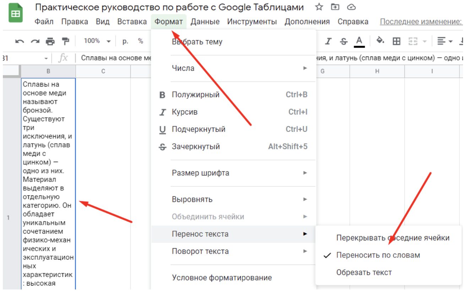Select the wrapped text cell in column B
Image resolution: width=468 pixels, height=293 pixels.
pyautogui.click(x=48, y=184)
